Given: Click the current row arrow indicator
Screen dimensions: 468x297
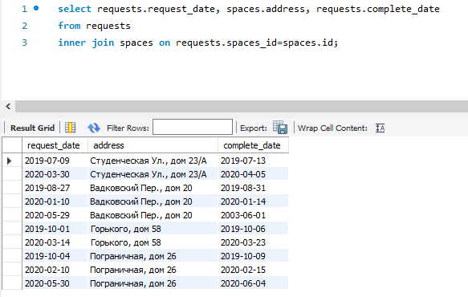Looking at the screenshot, I should 10,161.
